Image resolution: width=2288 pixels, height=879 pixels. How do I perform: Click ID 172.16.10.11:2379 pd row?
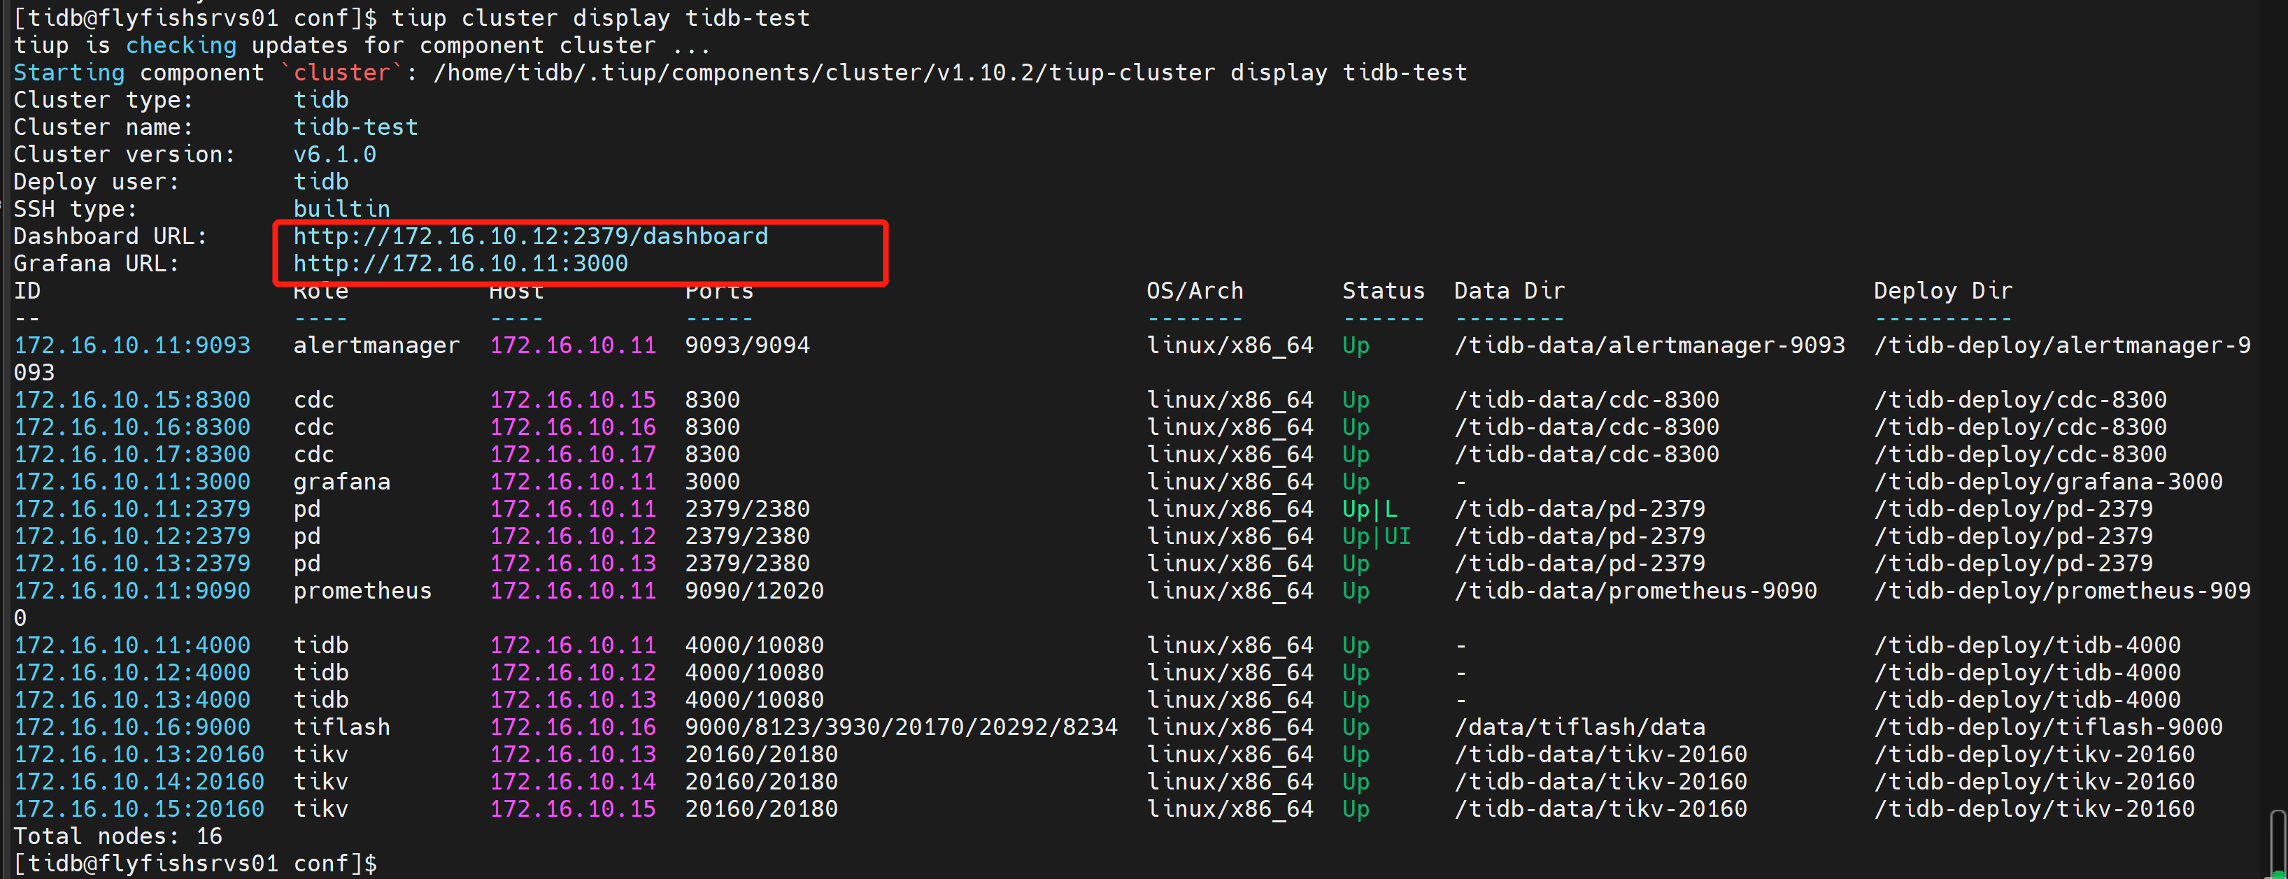[x=132, y=509]
